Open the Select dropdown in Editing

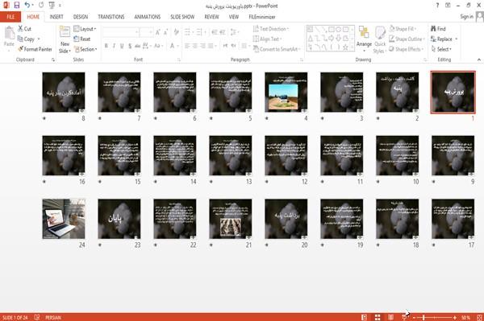pyautogui.click(x=441, y=49)
